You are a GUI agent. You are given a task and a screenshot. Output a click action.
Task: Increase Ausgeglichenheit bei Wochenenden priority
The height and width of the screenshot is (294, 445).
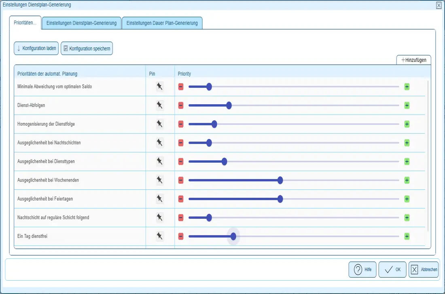pyautogui.click(x=407, y=180)
